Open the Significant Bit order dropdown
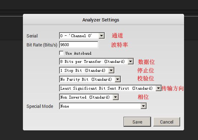The width and height of the screenshot is (198, 140). click(x=110, y=88)
